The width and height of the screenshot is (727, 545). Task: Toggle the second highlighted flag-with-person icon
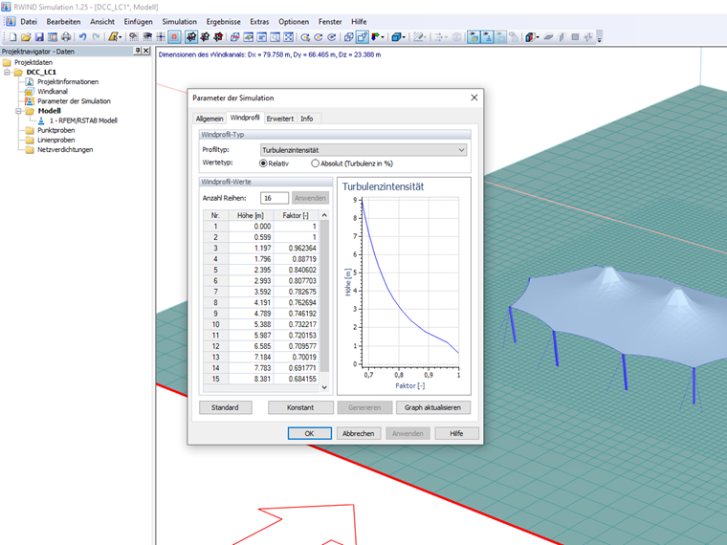click(487, 37)
